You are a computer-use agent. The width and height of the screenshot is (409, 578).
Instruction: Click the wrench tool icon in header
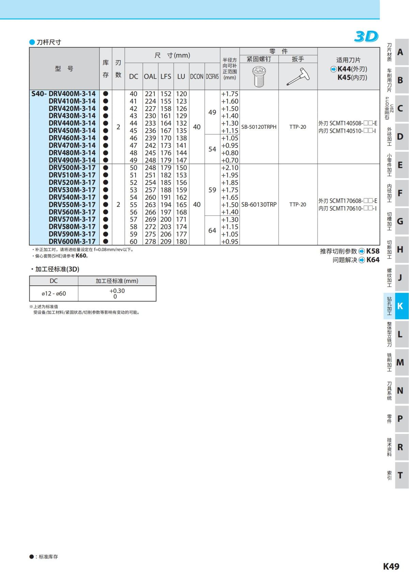point(298,76)
